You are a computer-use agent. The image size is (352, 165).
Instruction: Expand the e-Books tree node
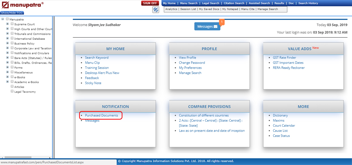(7, 77)
